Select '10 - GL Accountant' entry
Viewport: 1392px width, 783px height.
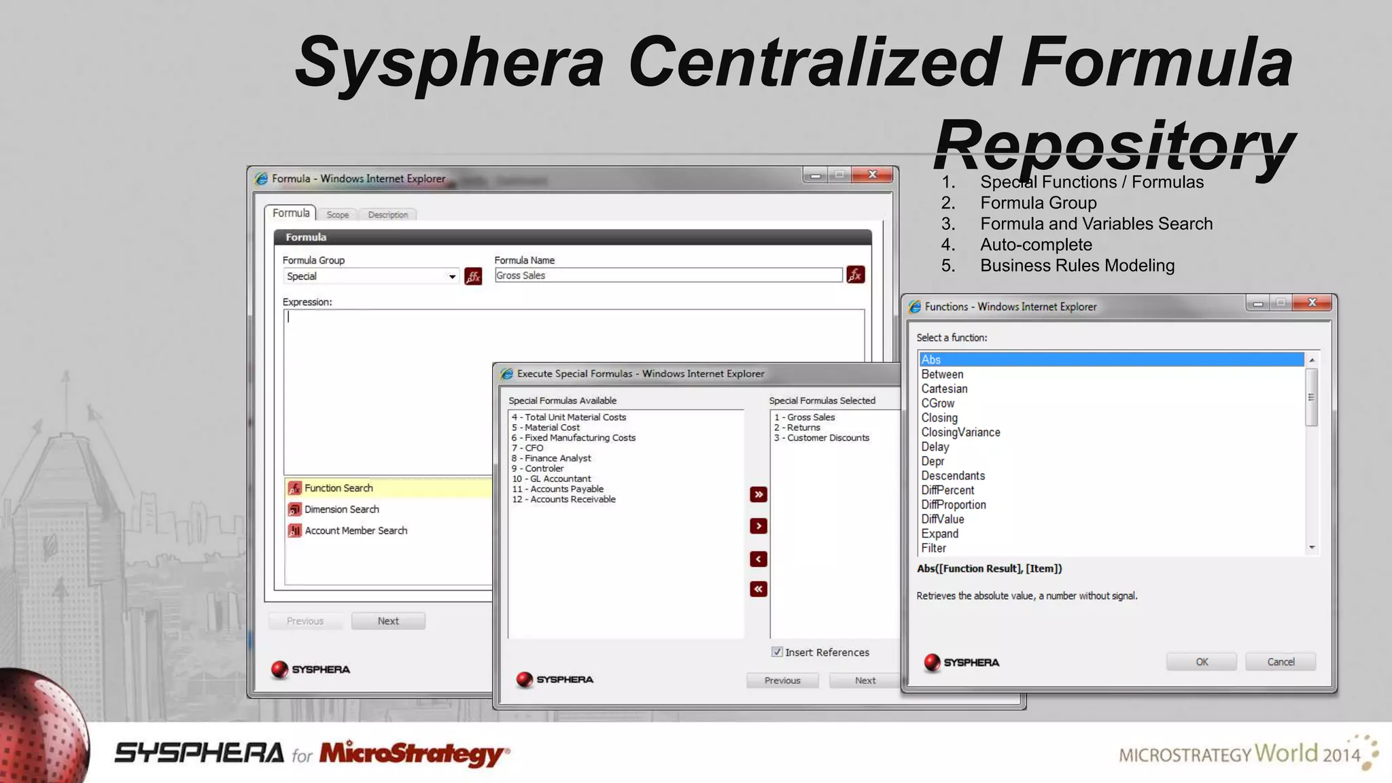[551, 478]
